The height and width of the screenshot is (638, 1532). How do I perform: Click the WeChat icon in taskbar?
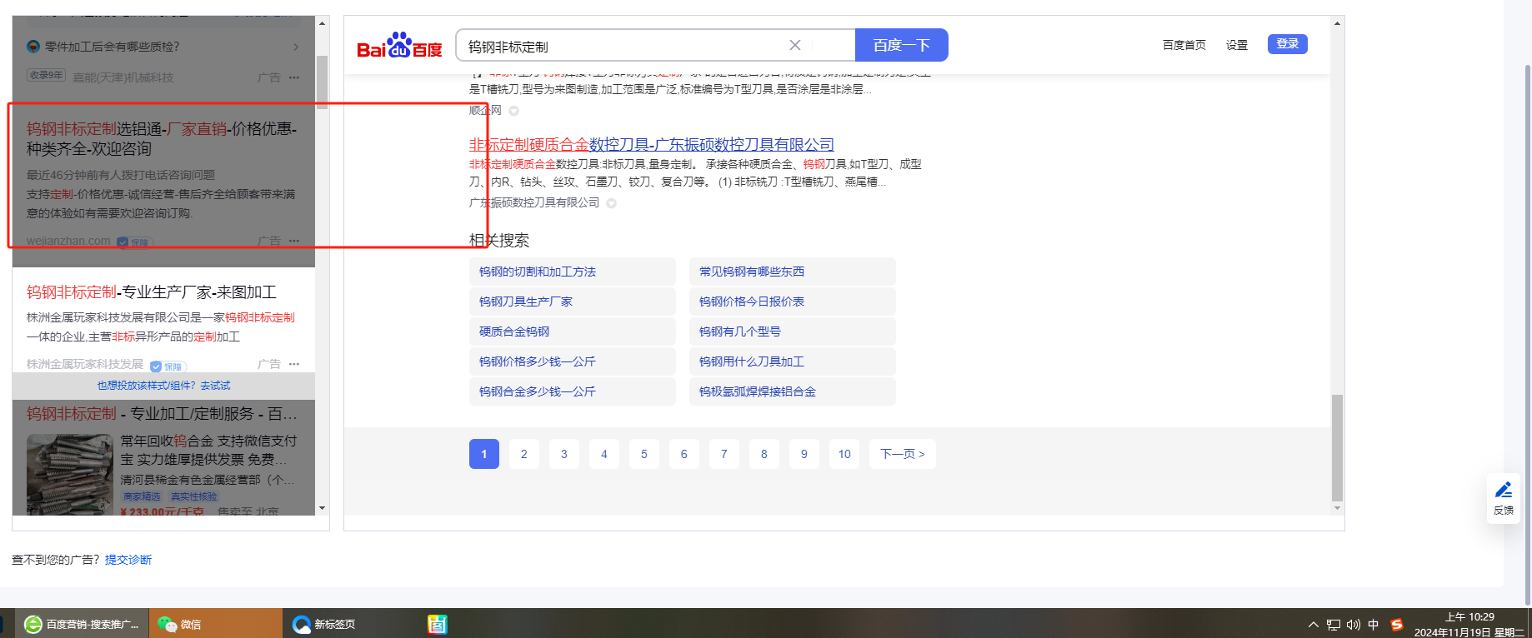click(x=168, y=624)
